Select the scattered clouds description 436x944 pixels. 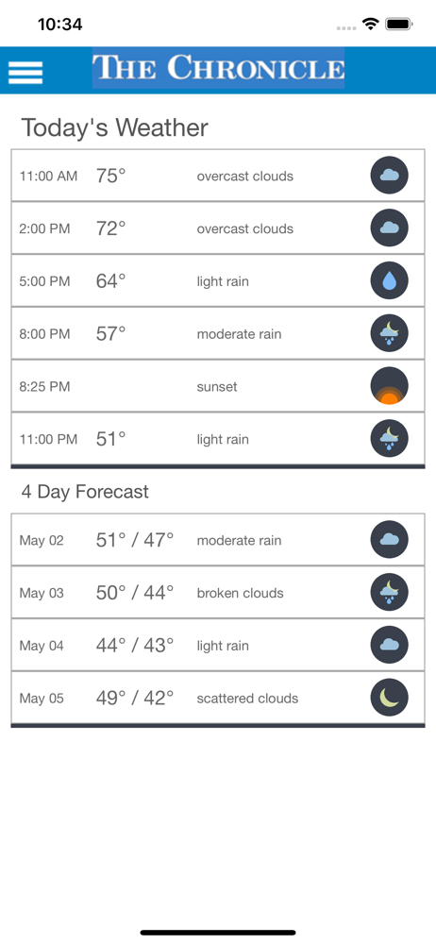pos(247,699)
